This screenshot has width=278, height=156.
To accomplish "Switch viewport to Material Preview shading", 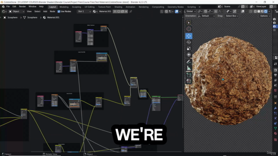I will tap(262, 12).
